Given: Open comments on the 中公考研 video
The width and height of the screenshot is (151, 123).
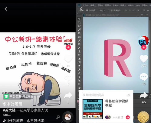Looking at the screenshot, I should coord(68,78).
